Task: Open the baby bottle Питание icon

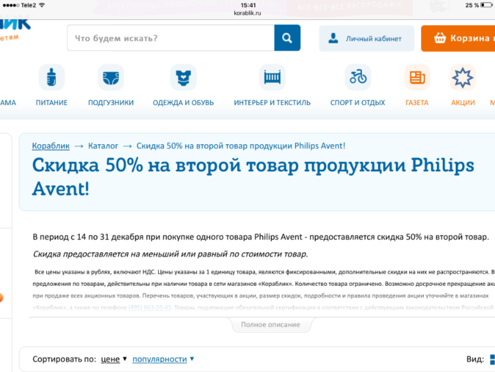Action: pos(51,78)
